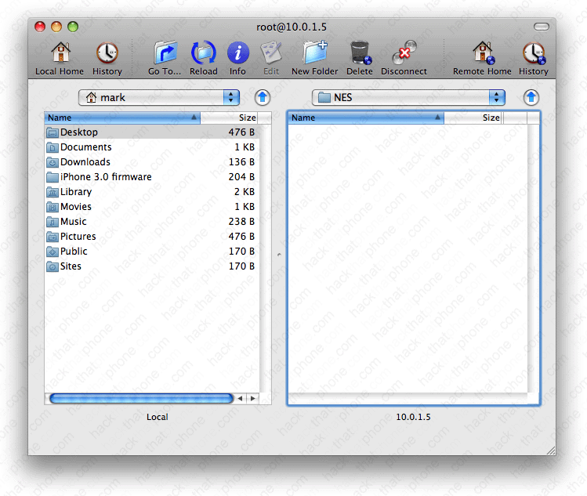The image size is (587, 496).
Task: Click the Go To... folder icon
Action: click(165, 53)
